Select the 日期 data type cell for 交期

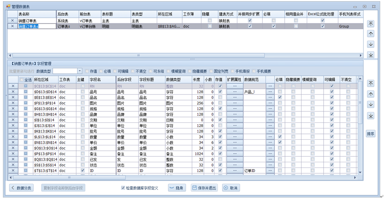(x=178, y=120)
